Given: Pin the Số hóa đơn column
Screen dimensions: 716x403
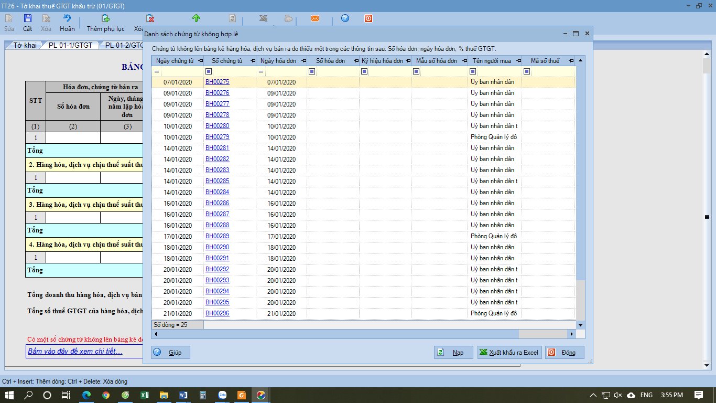Looking at the screenshot, I should 355,61.
